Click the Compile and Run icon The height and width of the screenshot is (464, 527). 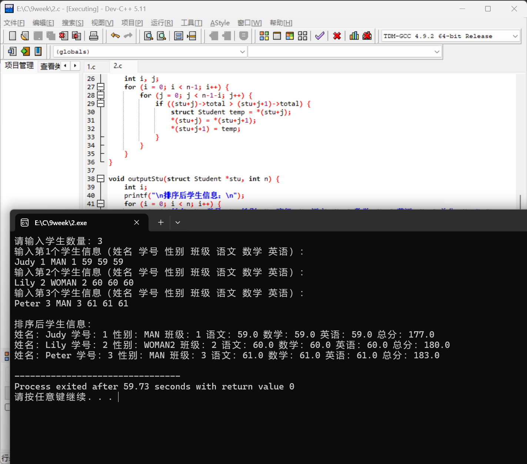(x=290, y=36)
